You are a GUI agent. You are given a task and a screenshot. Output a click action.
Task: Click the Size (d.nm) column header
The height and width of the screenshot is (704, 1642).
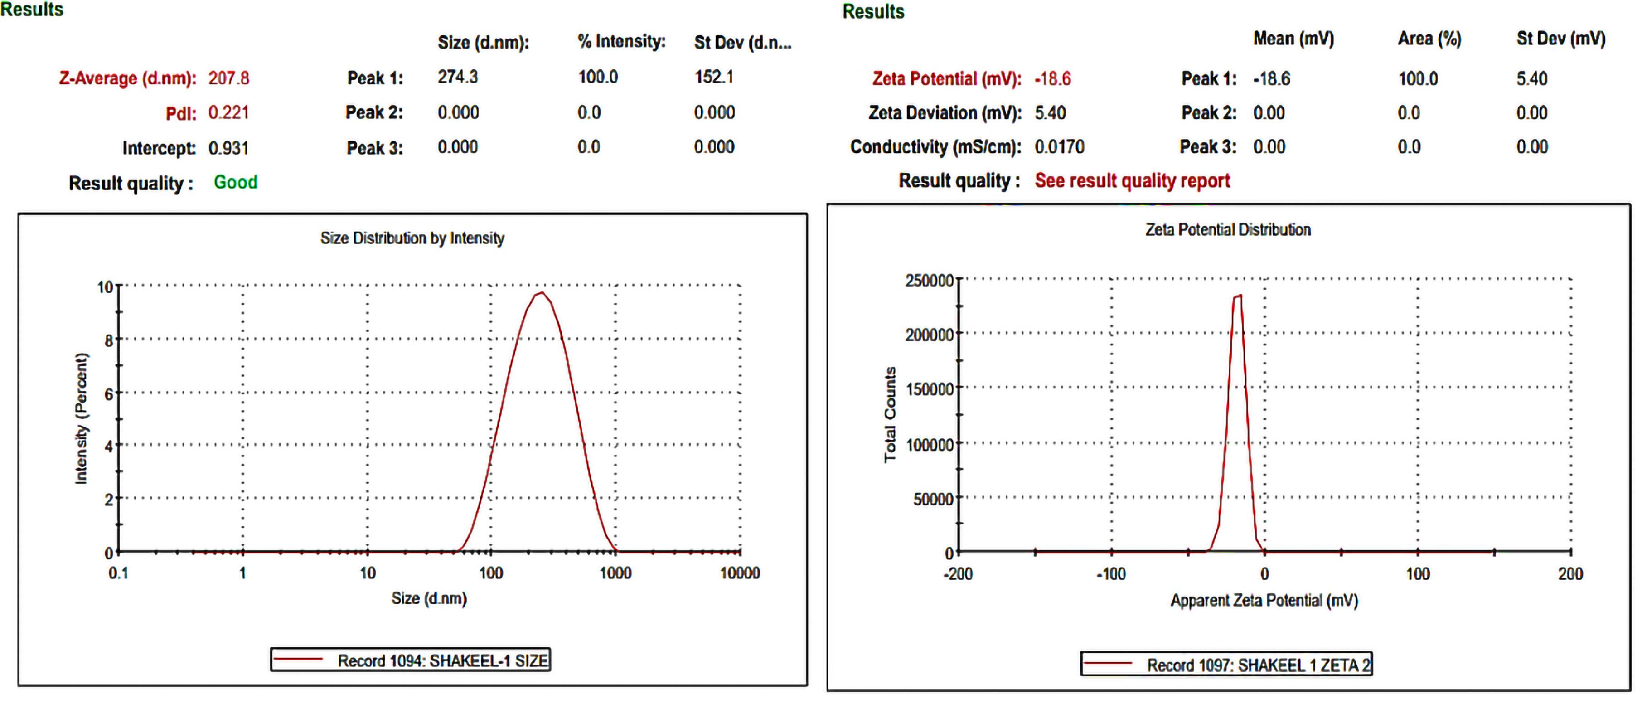(x=483, y=42)
